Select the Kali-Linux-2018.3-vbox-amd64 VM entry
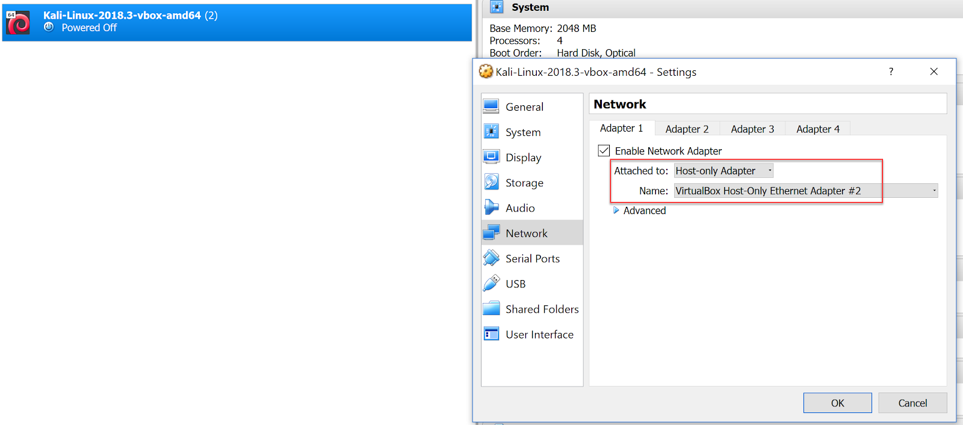963x425 pixels. tap(237, 22)
